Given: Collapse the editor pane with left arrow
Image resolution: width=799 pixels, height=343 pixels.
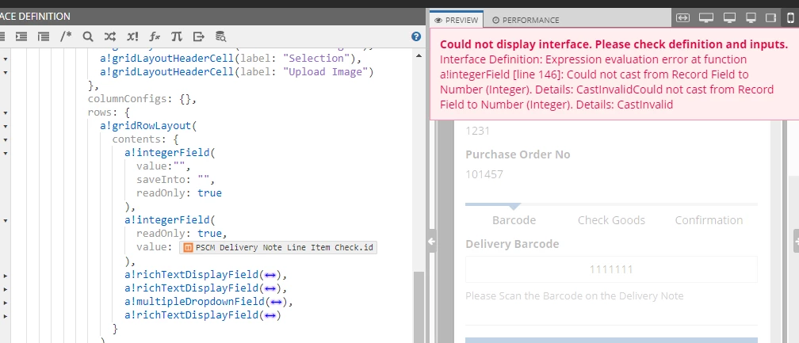Looking at the screenshot, I should click(431, 242).
